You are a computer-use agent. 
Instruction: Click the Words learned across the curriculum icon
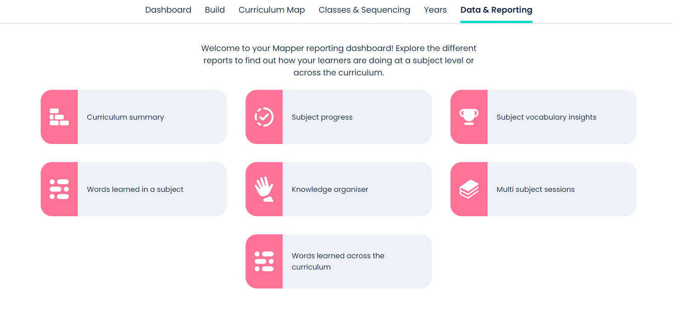click(x=264, y=261)
